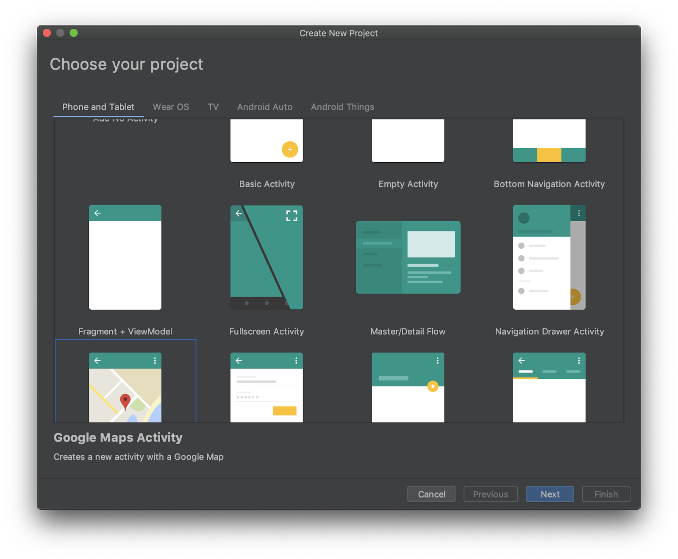Choose the Fullscreen Activity template icon
The width and height of the screenshot is (678, 559).
pos(267,257)
